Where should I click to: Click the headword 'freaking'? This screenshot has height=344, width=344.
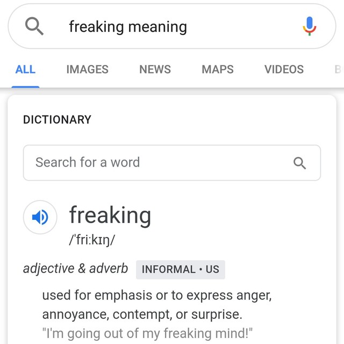[110, 216]
